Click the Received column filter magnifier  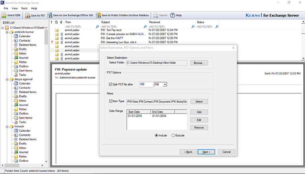click(193, 27)
